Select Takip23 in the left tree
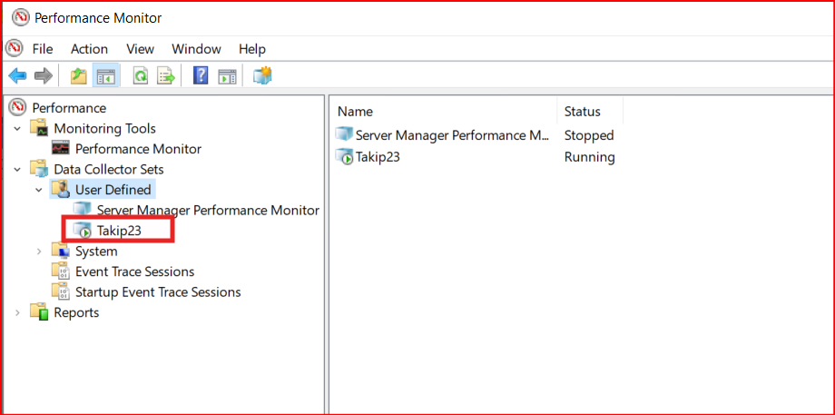This screenshot has height=415, width=835. (119, 231)
